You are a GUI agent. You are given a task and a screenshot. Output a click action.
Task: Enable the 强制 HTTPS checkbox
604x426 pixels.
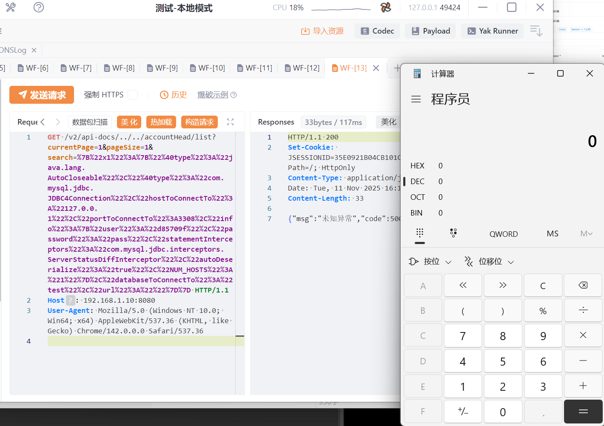133,95
